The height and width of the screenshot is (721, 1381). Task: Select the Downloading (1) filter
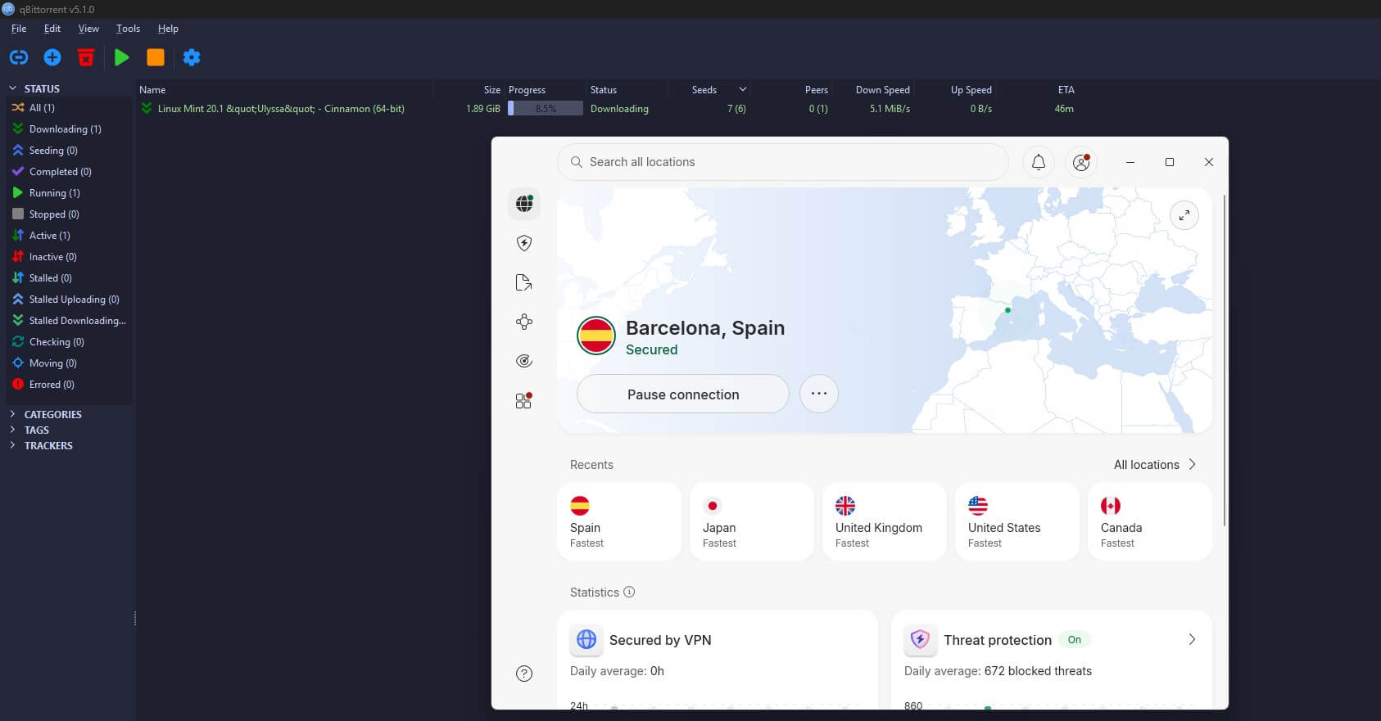click(x=69, y=129)
